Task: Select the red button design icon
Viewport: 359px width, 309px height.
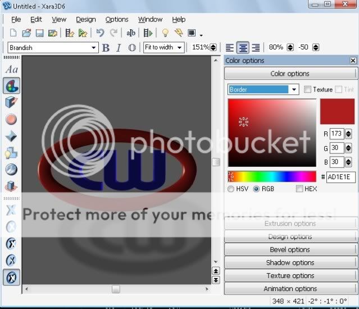Action: coord(11,119)
